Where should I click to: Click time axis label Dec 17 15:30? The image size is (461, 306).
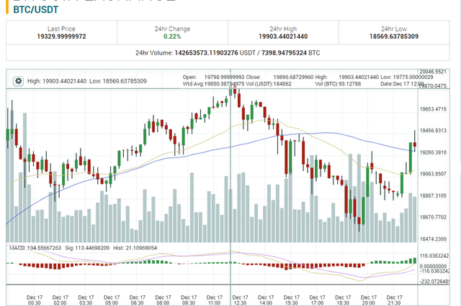click(292, 300)
